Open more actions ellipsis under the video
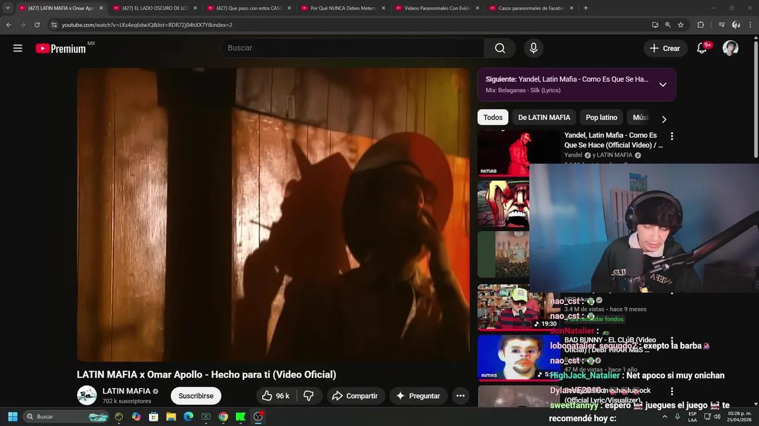The height and width of the screenshot is (426, 759). tap(460, 396)
